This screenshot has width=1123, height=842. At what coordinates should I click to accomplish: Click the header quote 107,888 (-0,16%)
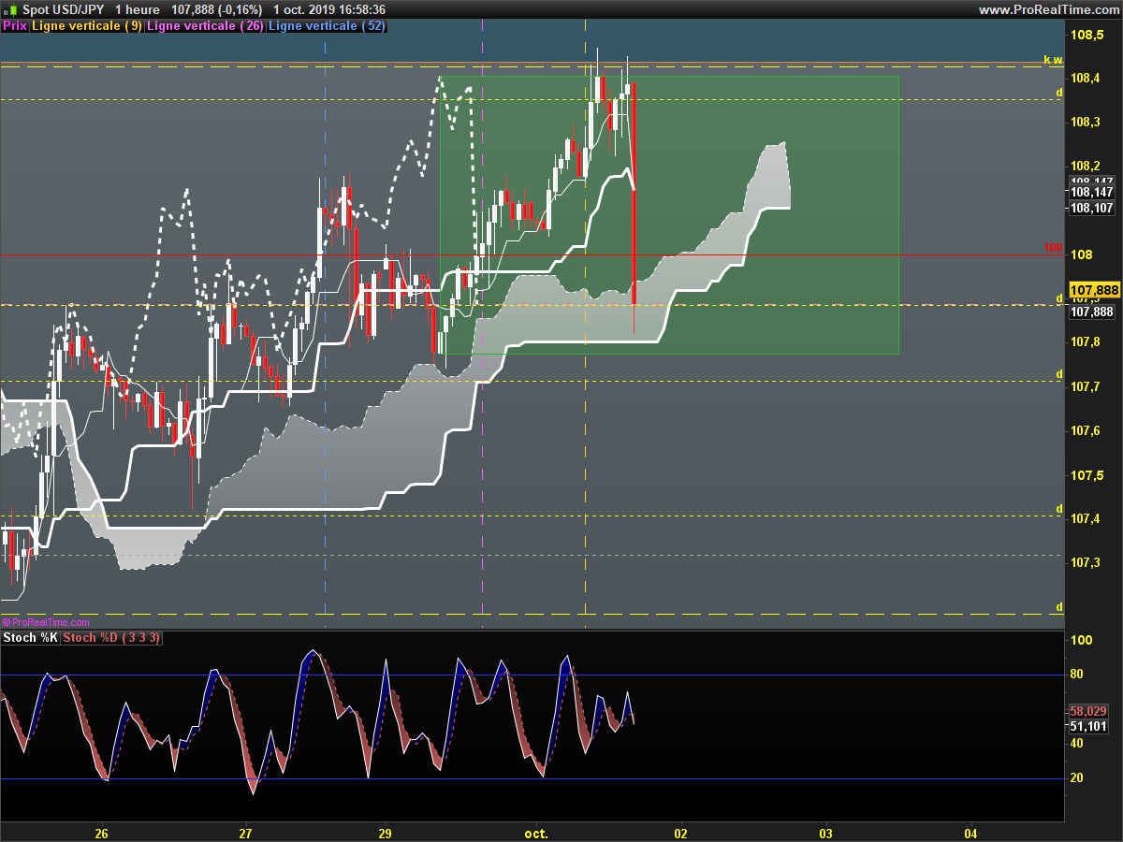[216, 9]
